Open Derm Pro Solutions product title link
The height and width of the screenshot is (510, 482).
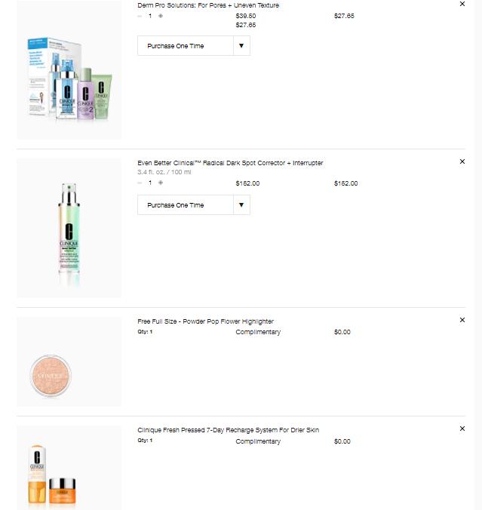click(208, 5)
